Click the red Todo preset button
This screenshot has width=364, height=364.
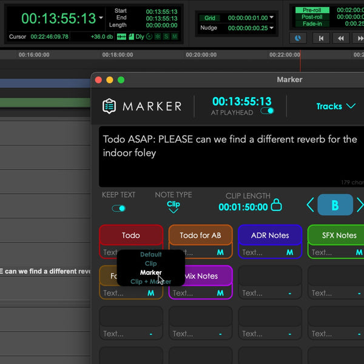[x=131, y=235]
